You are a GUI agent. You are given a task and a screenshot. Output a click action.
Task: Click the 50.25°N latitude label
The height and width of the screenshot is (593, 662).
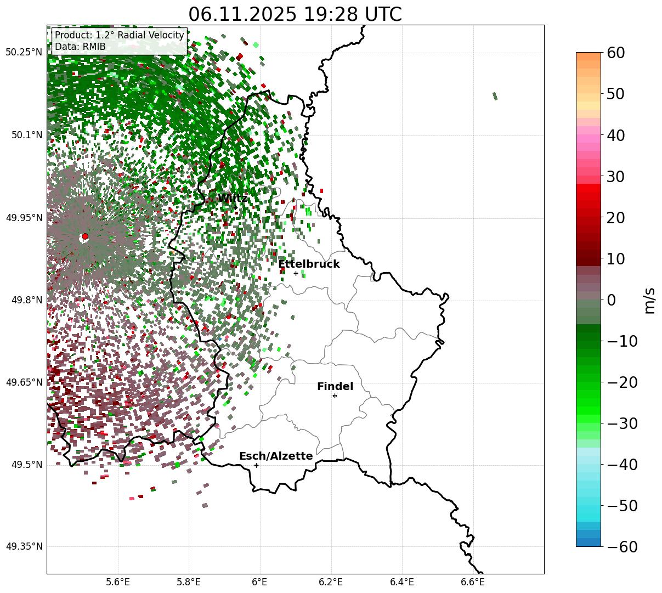tap(24, 52)
